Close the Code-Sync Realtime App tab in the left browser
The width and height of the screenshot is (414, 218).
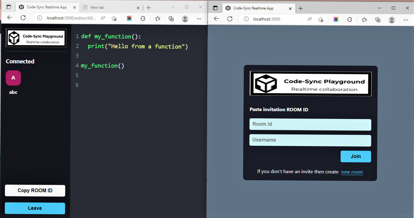coord(74,7)
